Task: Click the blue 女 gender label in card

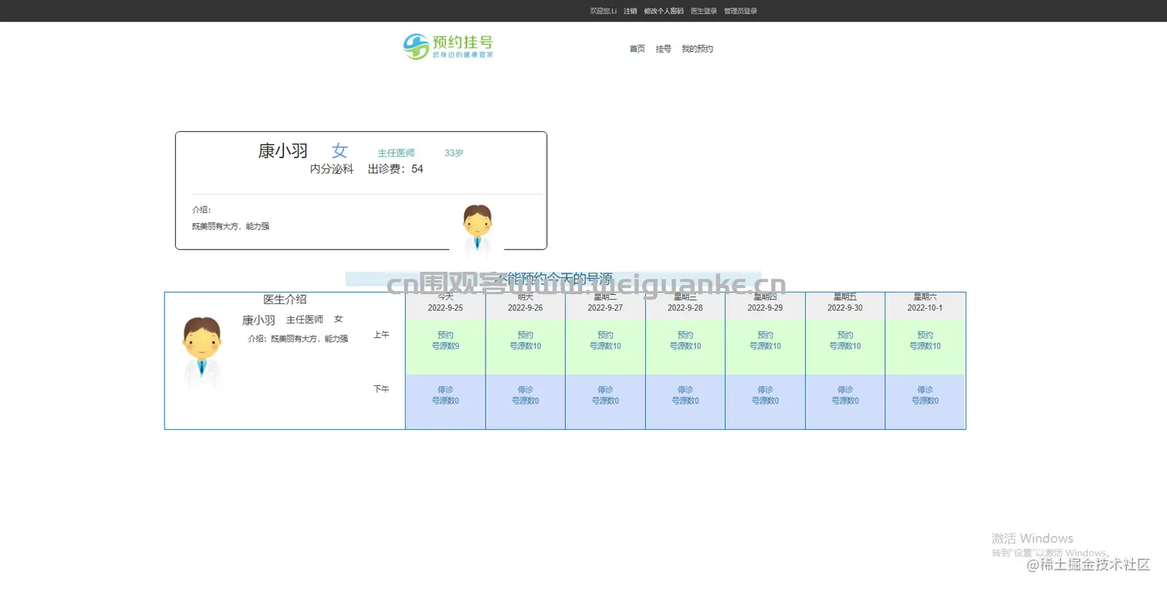Action: click(340, 151)
